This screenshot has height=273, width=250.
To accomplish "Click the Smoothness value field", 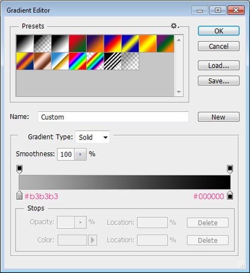I will point(66,154).
